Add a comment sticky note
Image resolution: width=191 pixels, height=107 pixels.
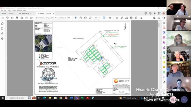pos(117,18)
